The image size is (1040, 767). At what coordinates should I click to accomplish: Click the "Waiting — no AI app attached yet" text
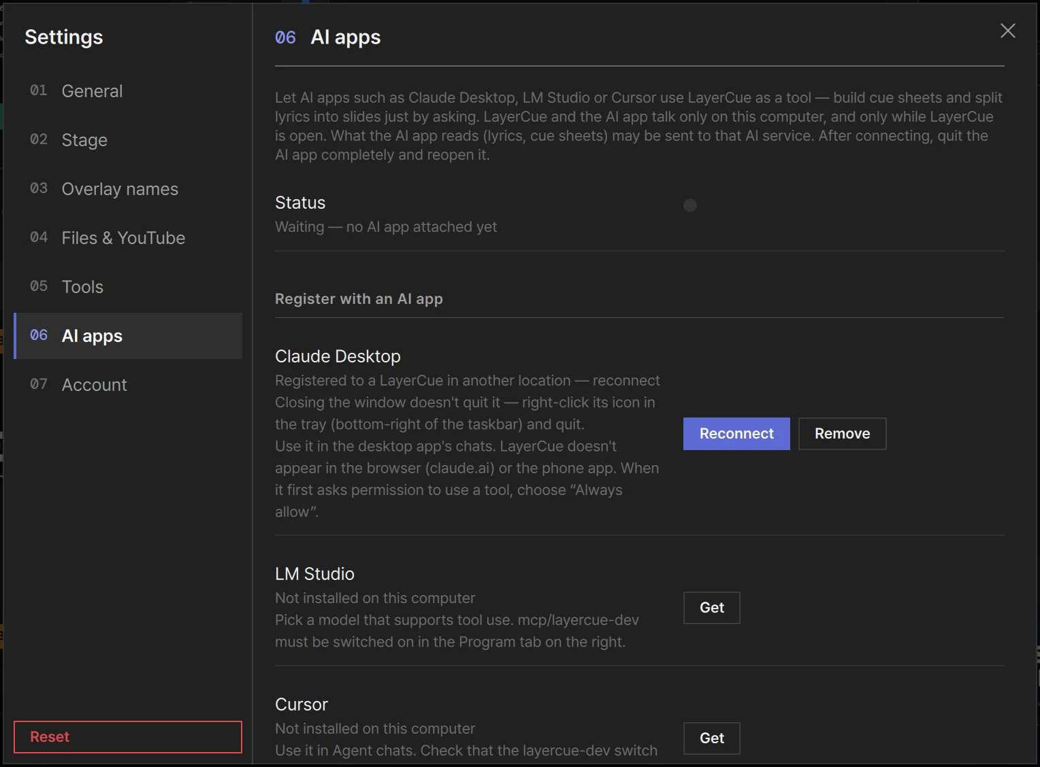(x=386, y=227)
